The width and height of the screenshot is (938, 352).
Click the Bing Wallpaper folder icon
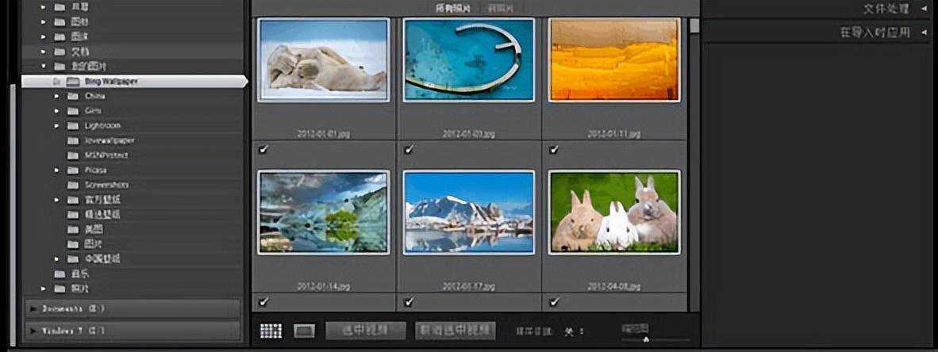[73, 82]
